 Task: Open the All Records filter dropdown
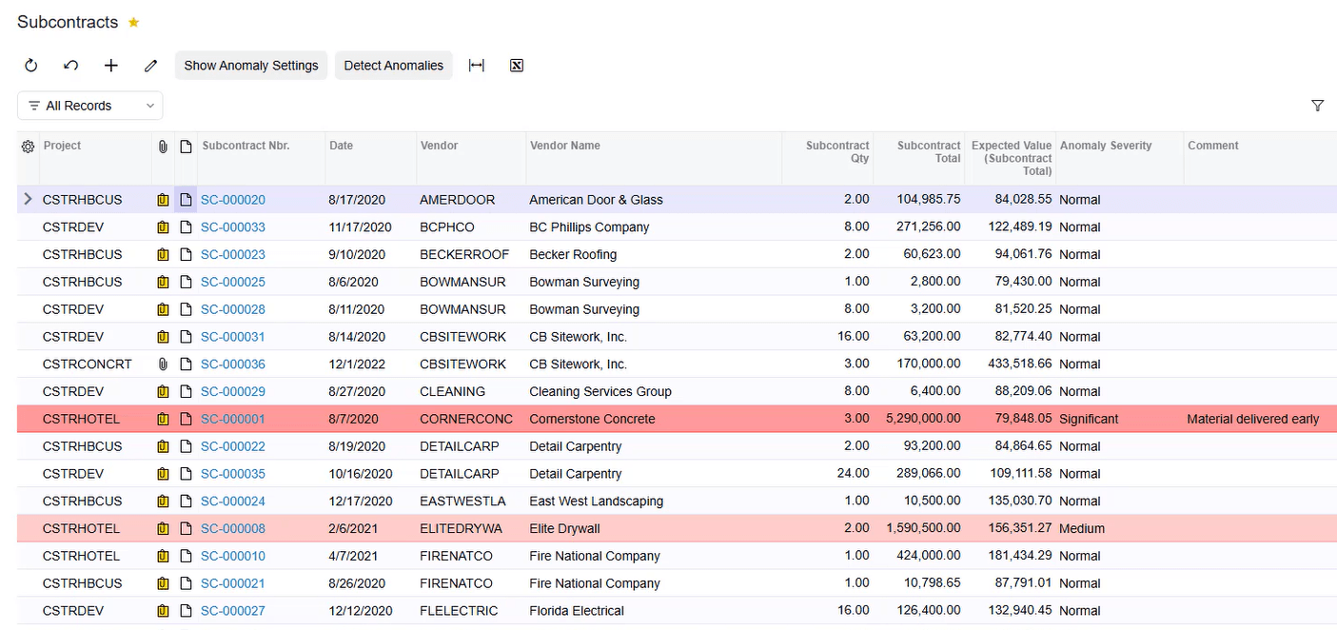[x=90, y=106]
